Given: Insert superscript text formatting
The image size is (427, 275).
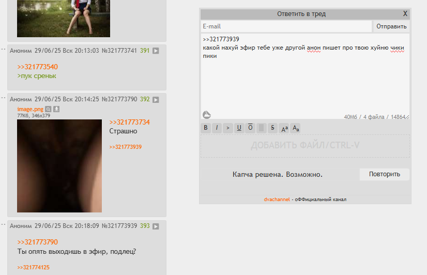Looking at the screenshot, I should pos(284,128).
